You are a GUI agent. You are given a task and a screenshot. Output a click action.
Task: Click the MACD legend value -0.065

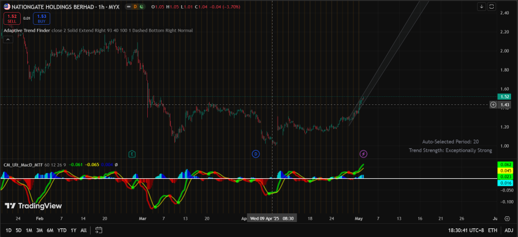(x=91, y=164)
